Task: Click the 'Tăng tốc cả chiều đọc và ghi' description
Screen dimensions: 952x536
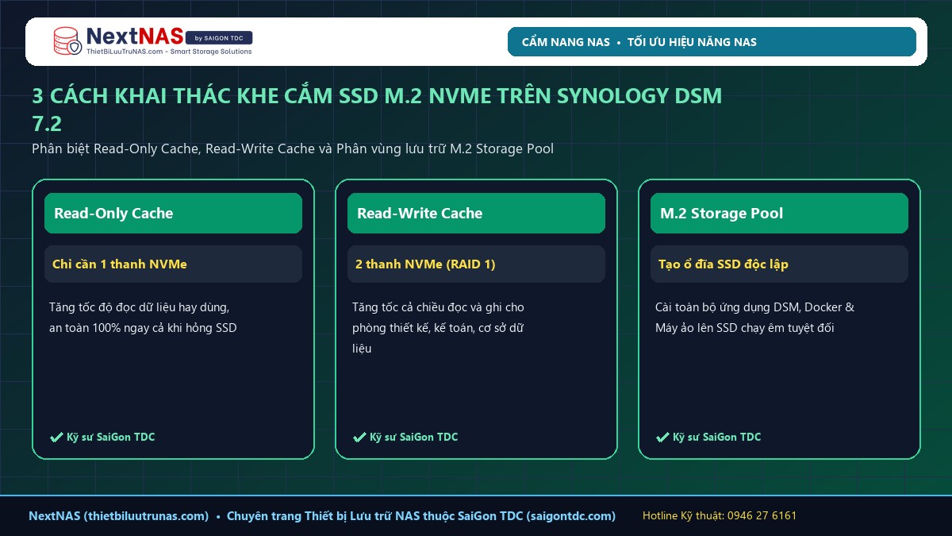Action: click(438, 327)
